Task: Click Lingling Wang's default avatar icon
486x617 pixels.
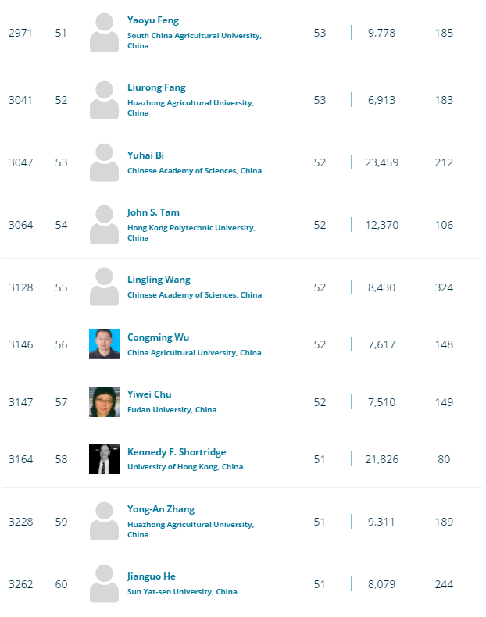Action: pos(104,287)
